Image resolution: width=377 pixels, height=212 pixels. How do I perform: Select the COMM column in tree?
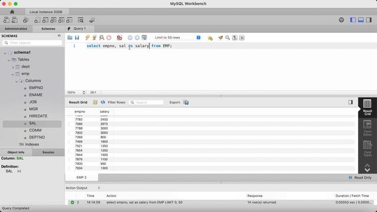[x=35, y=130]
